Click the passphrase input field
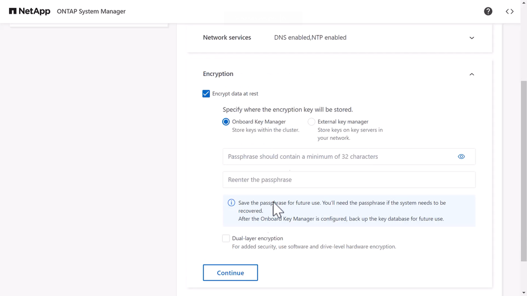Image resolution: width=527 pixels, height=296 pixels. pos(338,157)
